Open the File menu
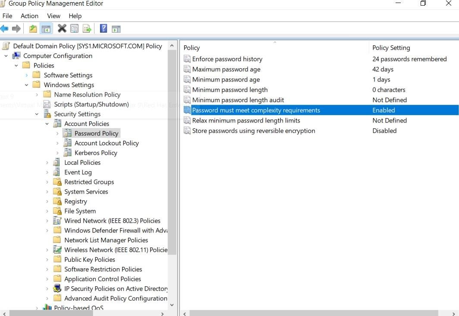This screenshot has width=459, height=316. [x=7, y=16]
